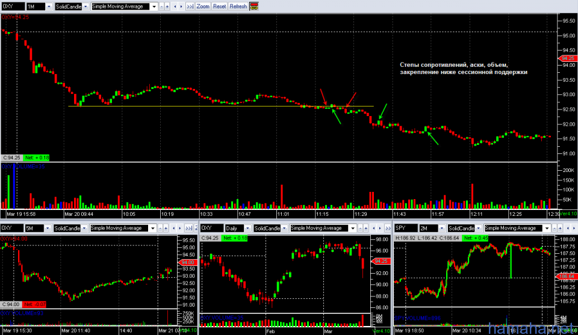
Task: Click the minus button in the Daily chart toolbar
Action: (x=360, y=228)
